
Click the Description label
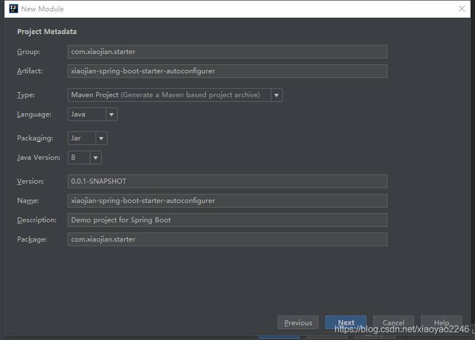click(x=36, y=220)
